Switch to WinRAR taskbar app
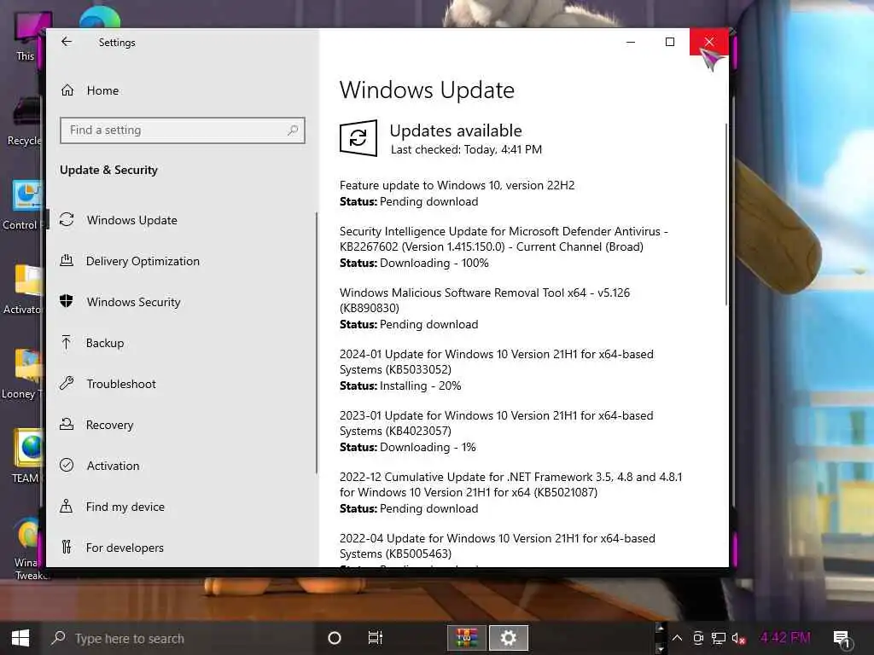This screenshot has height=655, width=874. pos(467,638)
